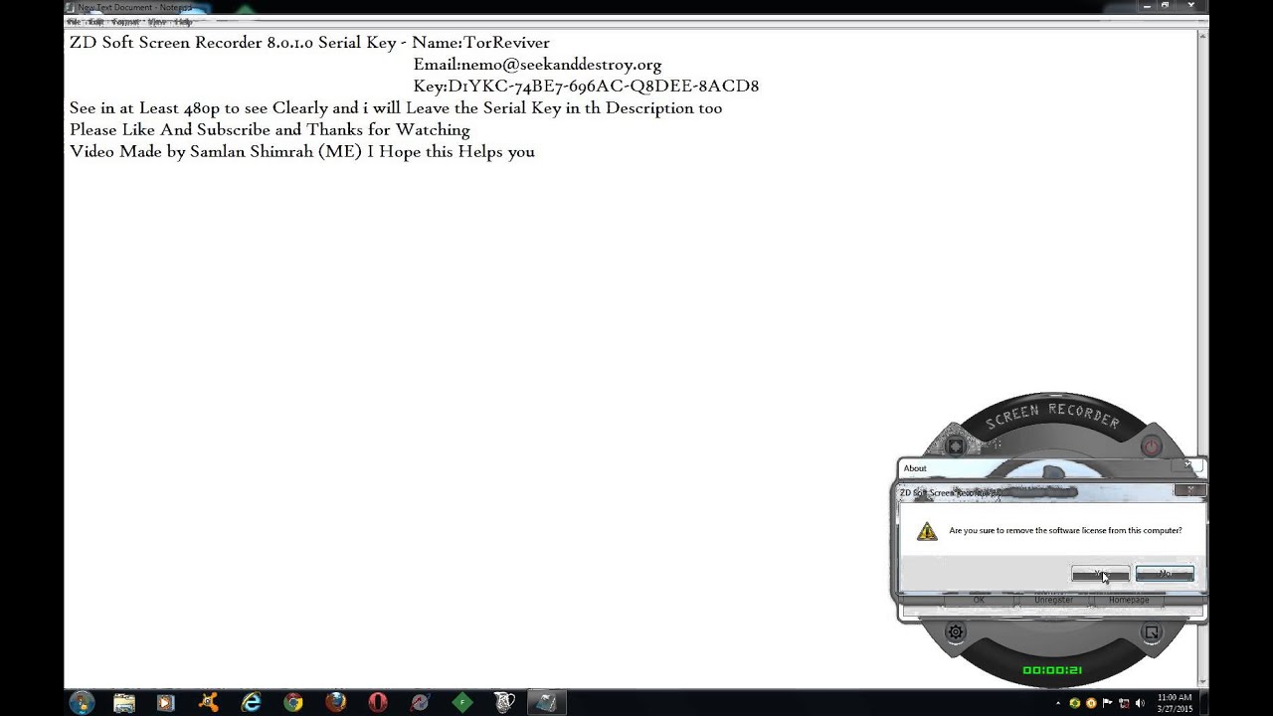Viewport: 1273px width, 716px height.
Task: Show hidden system tray icons
Action: (1058, 704)
